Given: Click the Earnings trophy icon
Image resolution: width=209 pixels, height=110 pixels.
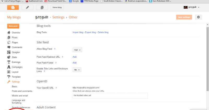Looking at the screenshot, I should (x=9, y=62).
